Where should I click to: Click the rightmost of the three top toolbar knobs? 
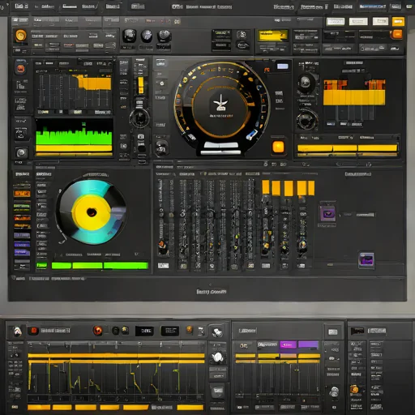[165, 36]
